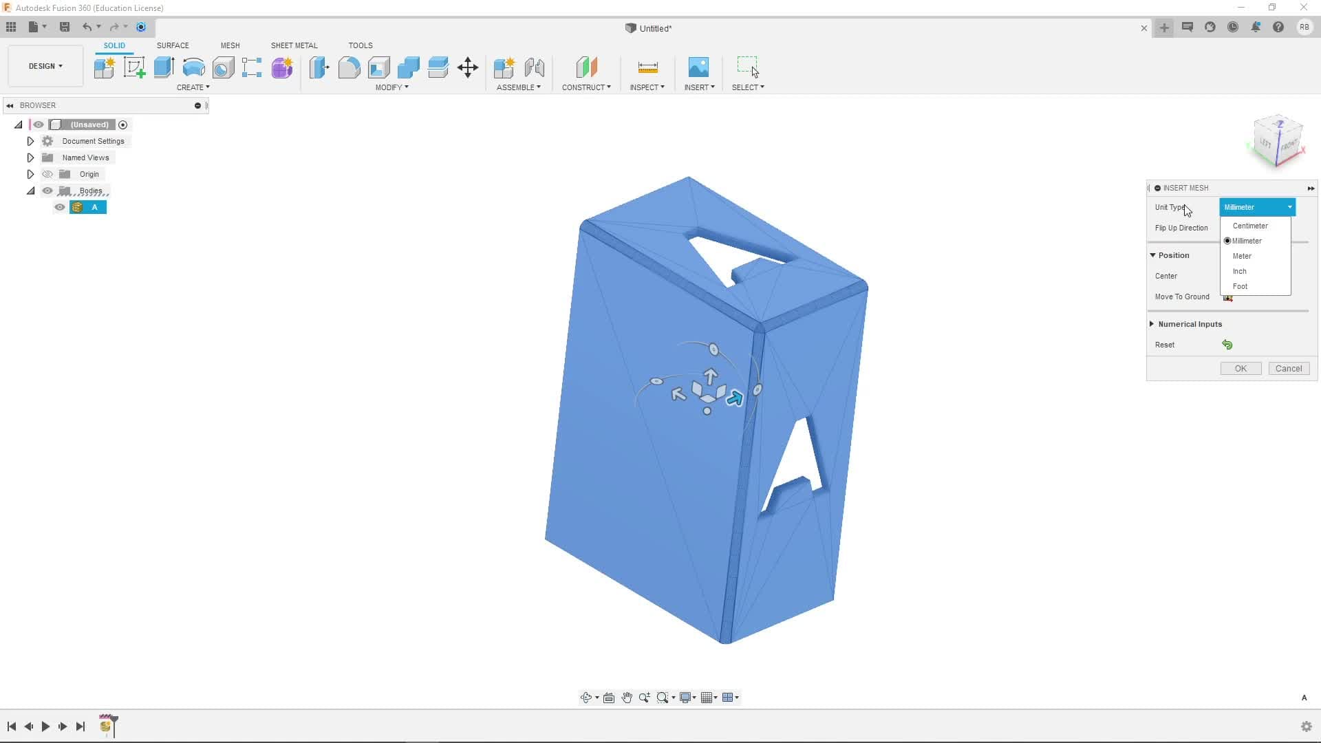Save the document with the save icon
Image resolution: width=1321 pixels, height=743 pixels.
[65, 27]
